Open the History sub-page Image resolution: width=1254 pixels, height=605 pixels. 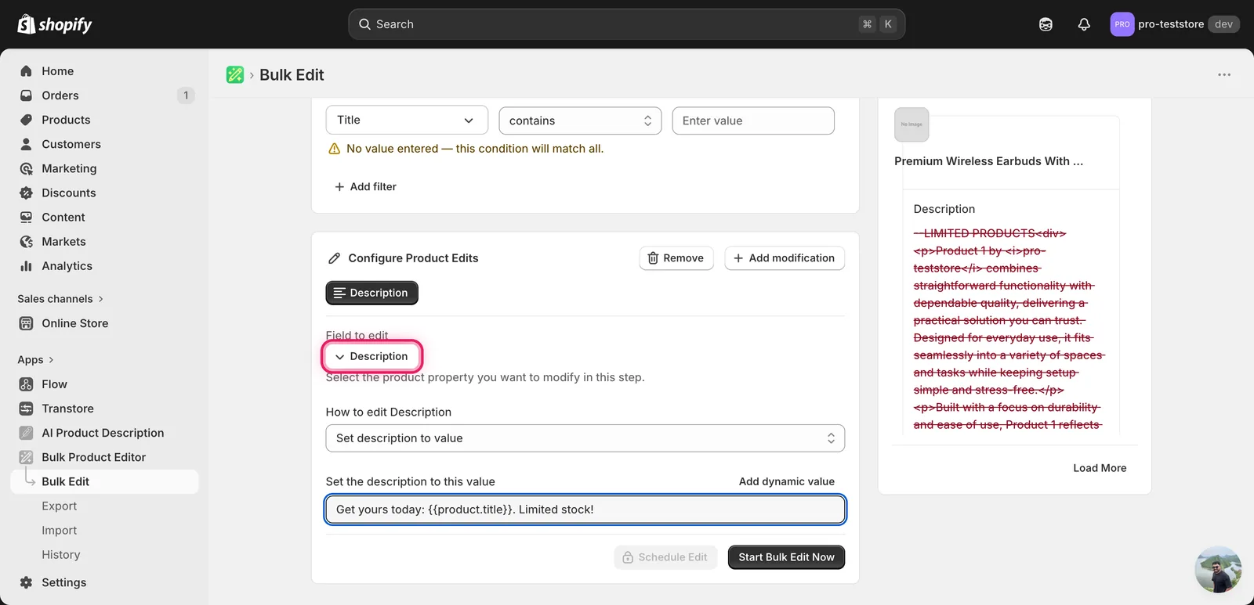coord(60,554)
